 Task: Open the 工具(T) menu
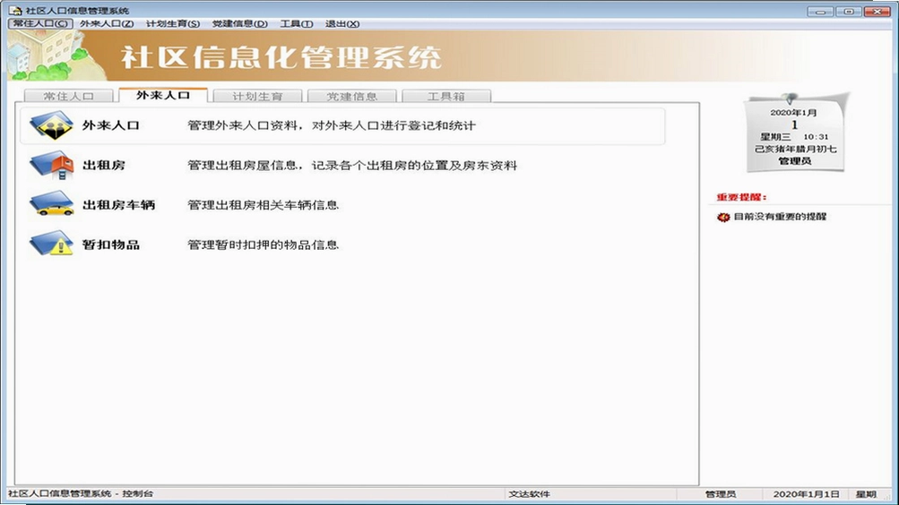pyautogui.click(x=297, y=23)
